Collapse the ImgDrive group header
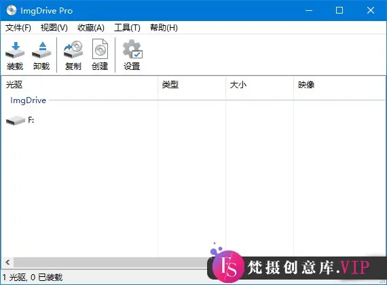 [28, 100]
